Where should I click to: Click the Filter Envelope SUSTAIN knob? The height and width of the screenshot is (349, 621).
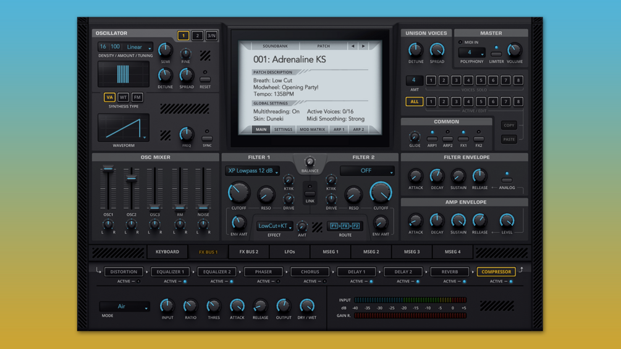click(458, 177)
